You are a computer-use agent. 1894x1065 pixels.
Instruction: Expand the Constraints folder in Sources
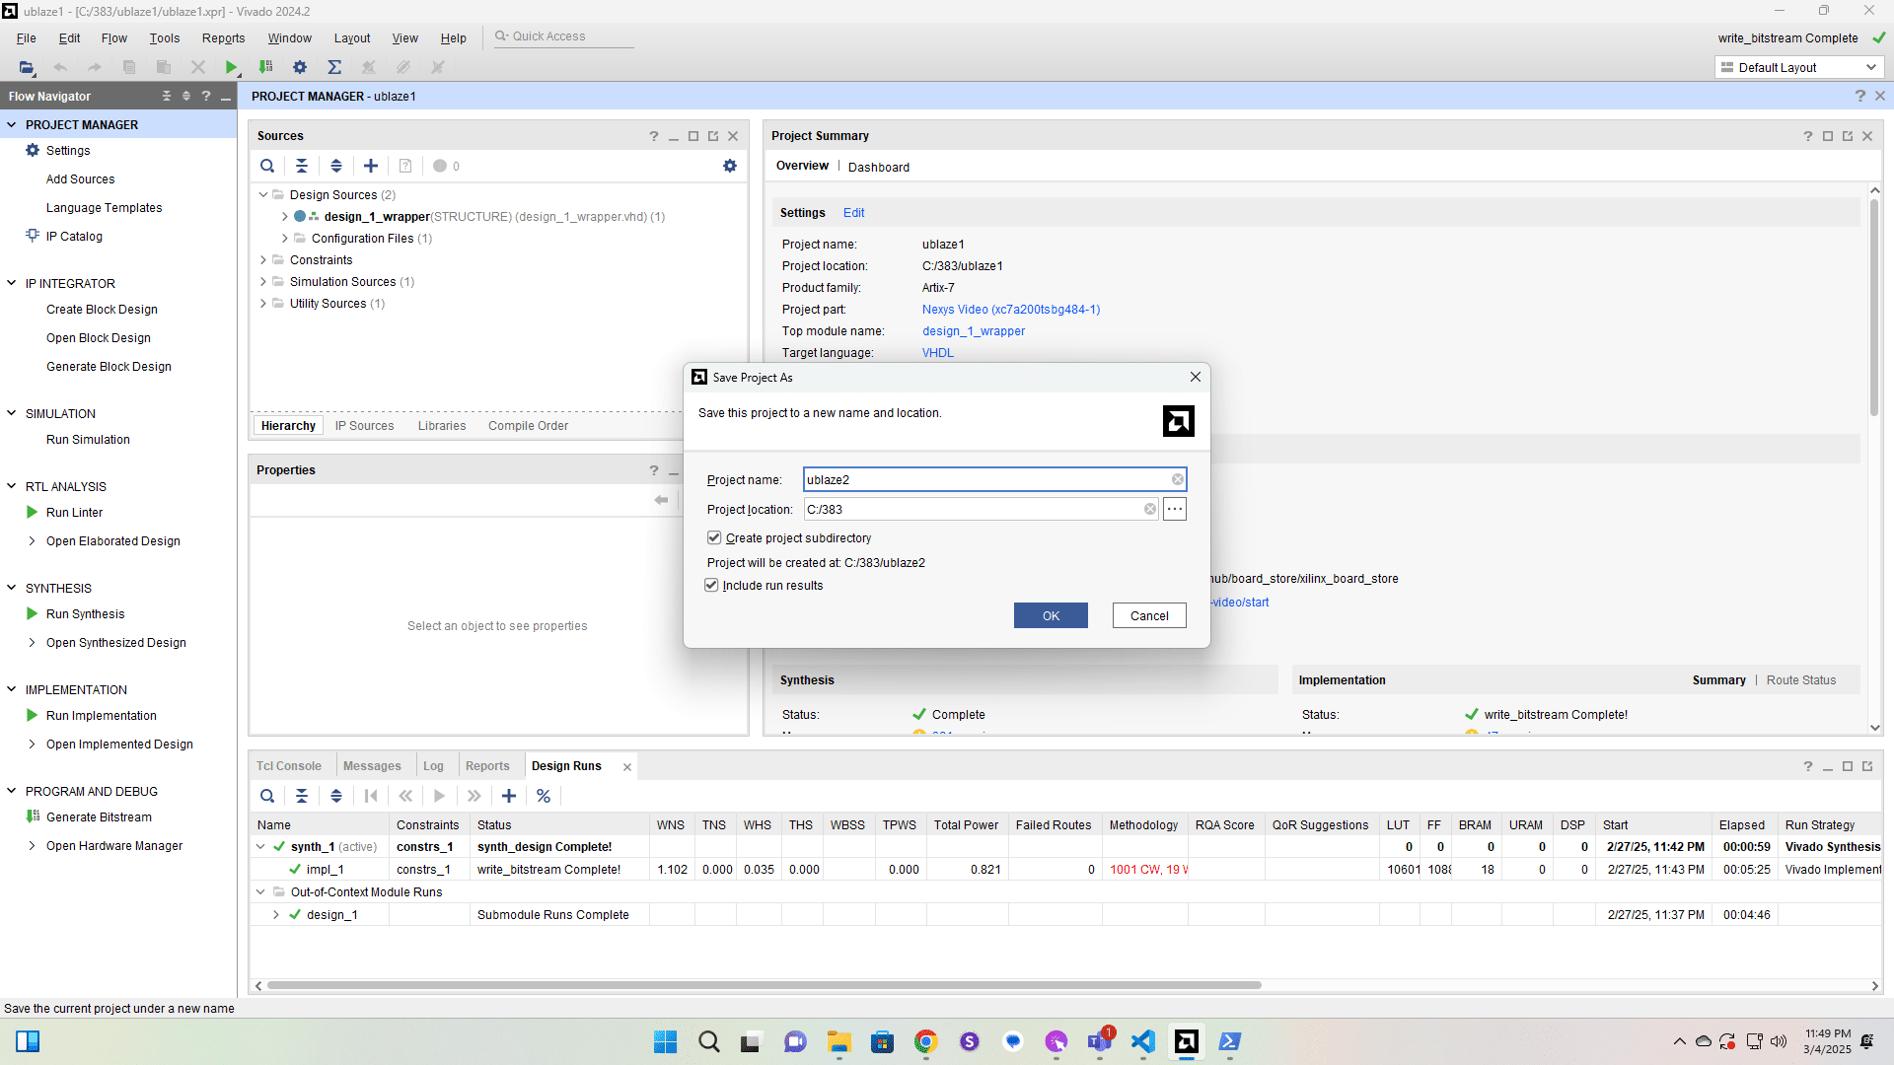[x=263, y=260]
